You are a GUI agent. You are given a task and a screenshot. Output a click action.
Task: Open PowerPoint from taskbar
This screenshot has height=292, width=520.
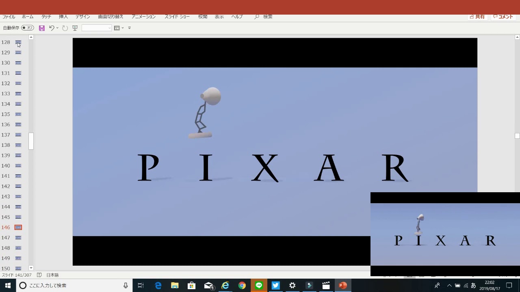(343, 286)
